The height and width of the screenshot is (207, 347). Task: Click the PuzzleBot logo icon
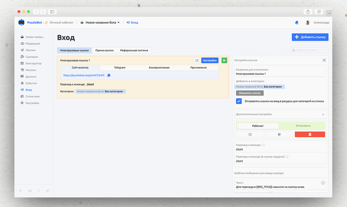[x=21, y=22]
